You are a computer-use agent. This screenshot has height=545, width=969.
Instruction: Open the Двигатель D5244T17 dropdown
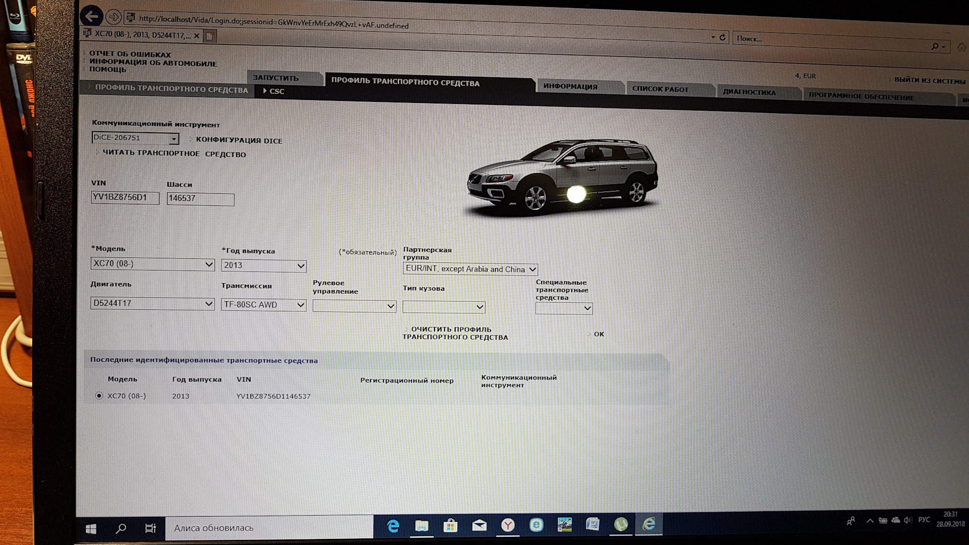[152, 303]
